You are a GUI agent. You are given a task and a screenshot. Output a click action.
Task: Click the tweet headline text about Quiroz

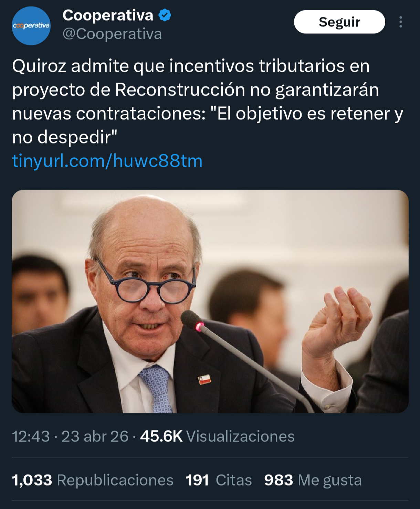pyautogui.click(x=208, y=102)
